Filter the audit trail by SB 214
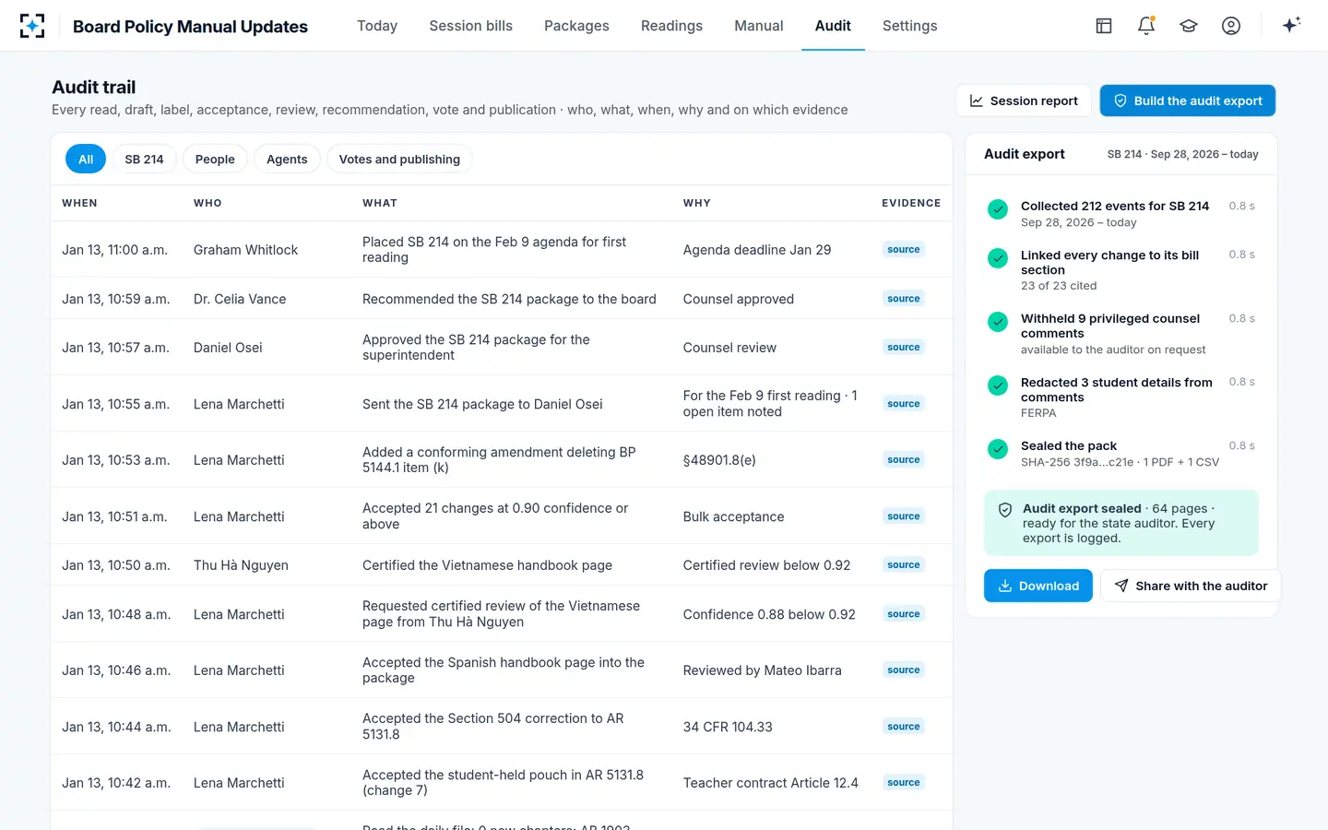Viewport: 1328px width, 830px height. [144, 159]
